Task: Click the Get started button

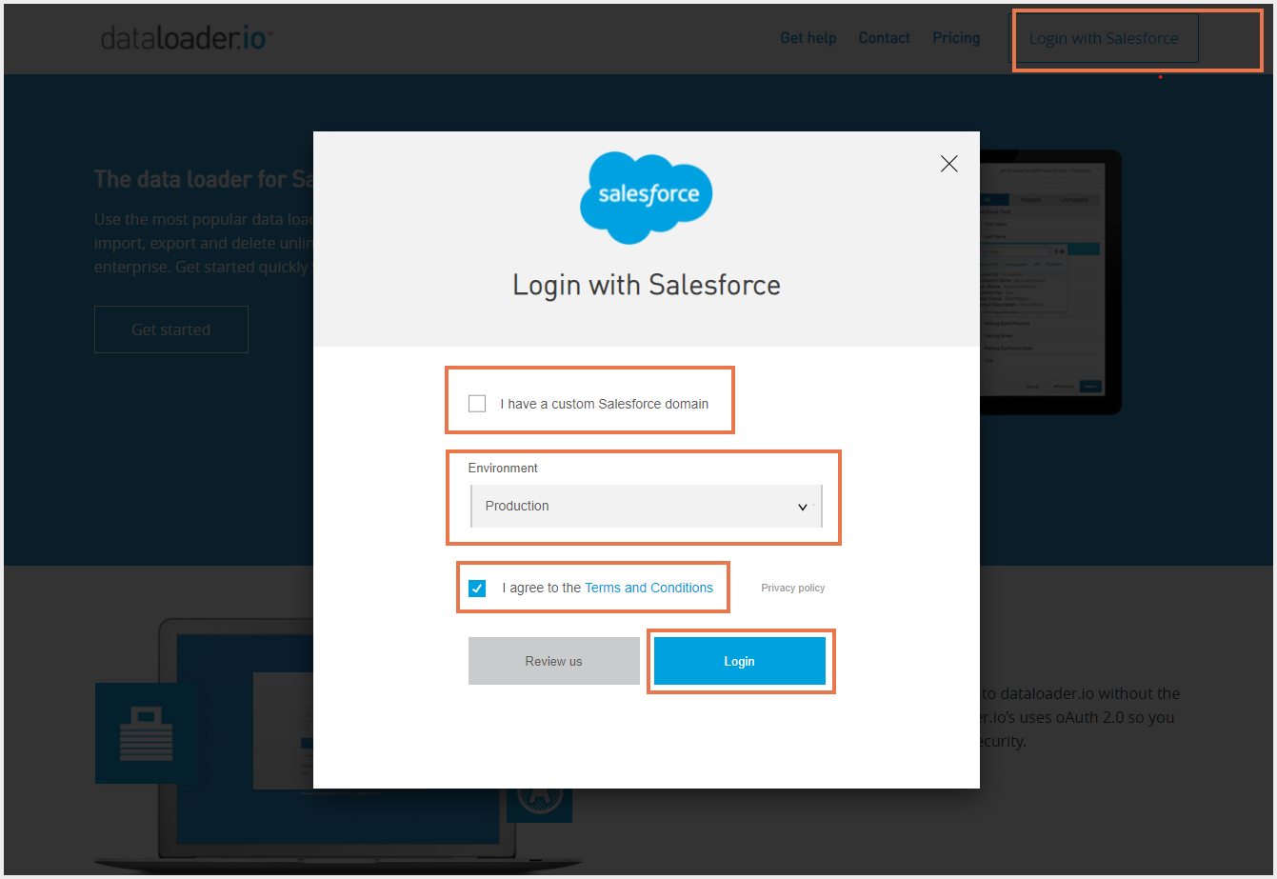Action: pos(170,329)
